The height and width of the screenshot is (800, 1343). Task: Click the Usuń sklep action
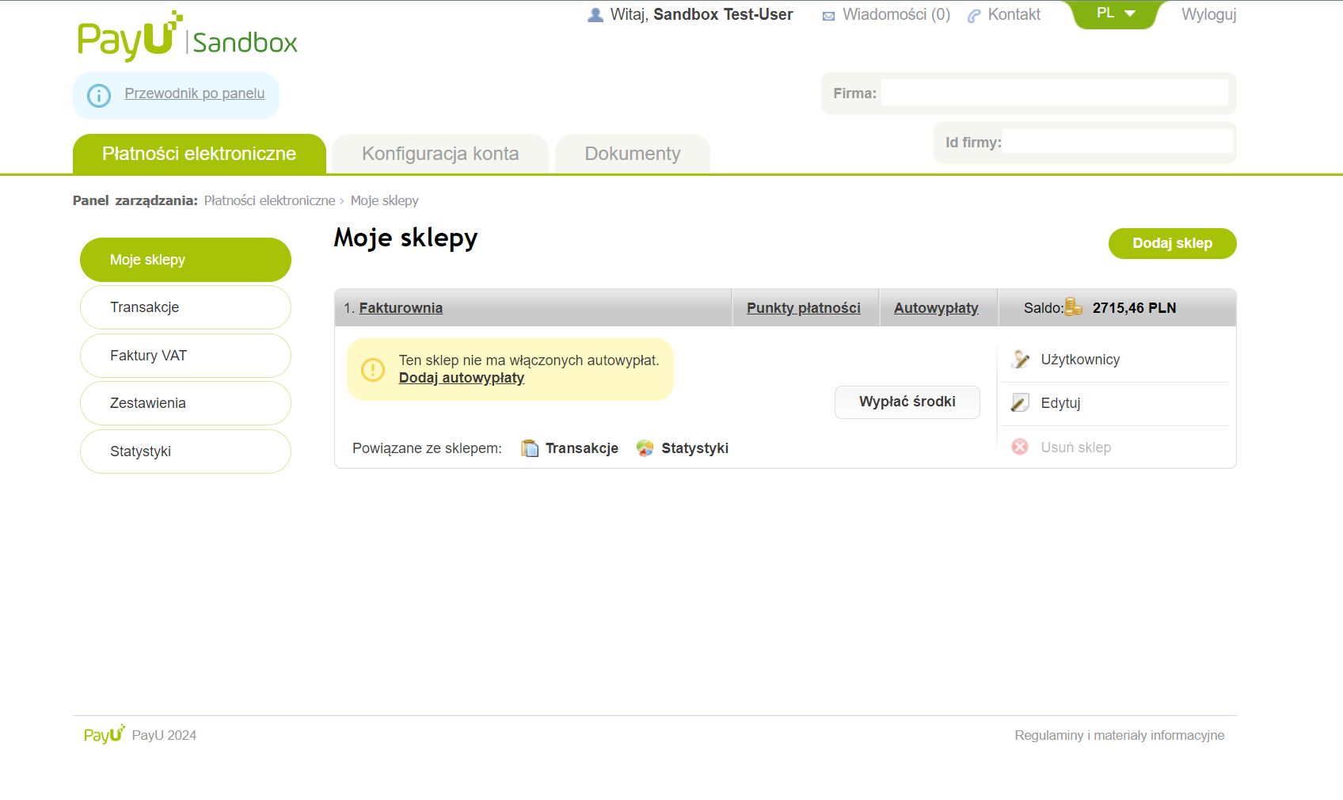1075,448
